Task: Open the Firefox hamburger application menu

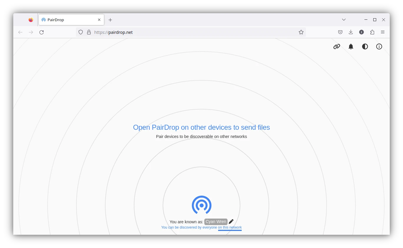Action: coord(383,32)
